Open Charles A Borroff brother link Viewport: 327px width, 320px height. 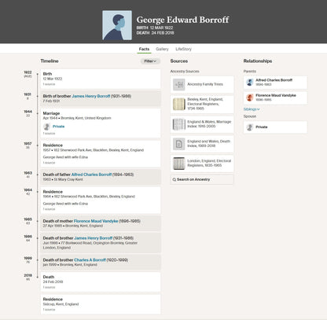tap(90, 260)
